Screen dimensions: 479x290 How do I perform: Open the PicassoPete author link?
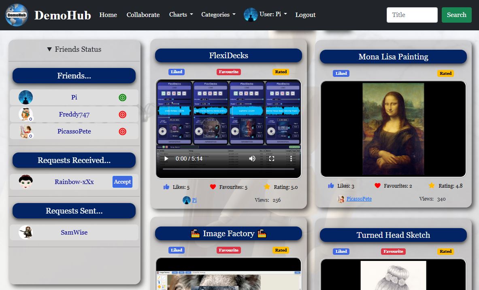[359, 199]
